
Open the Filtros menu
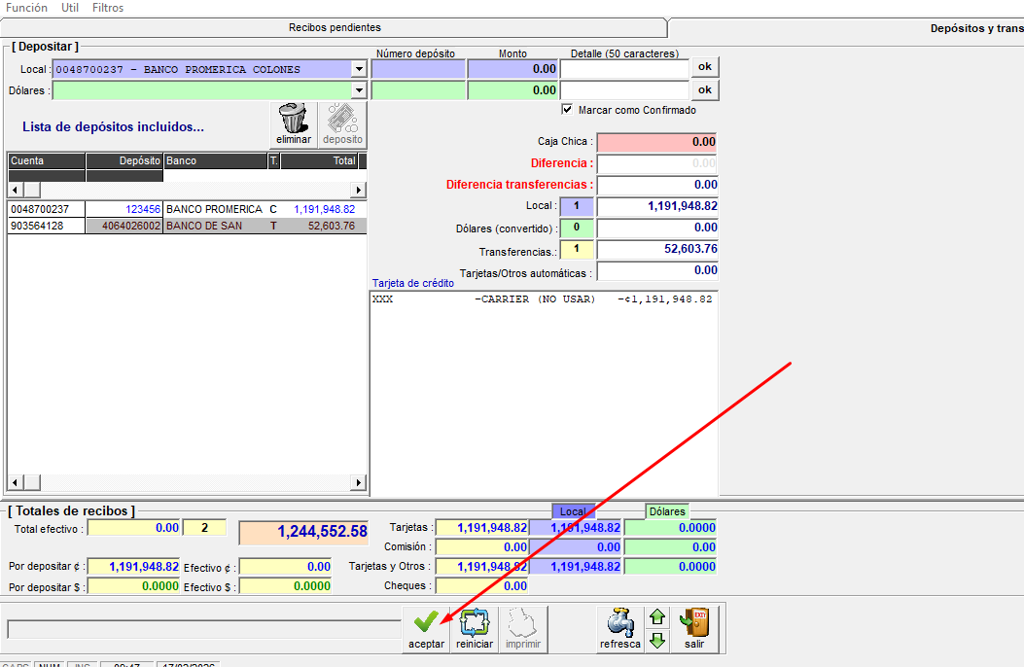point(108,8)
